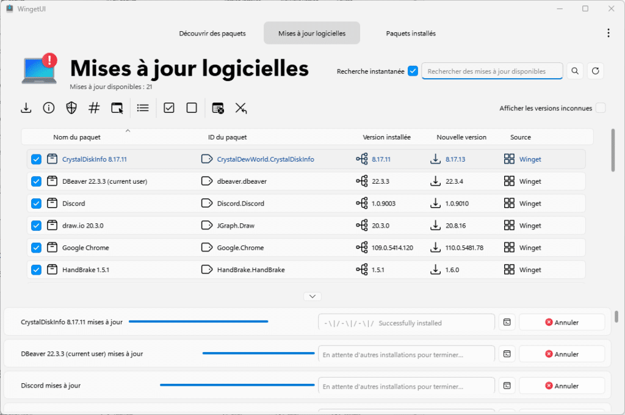The width and height of the screenshot is (625, 415).
Task: Click the DBeaver En attente status field
Action: pyautogui.click(x=406, y=354)
